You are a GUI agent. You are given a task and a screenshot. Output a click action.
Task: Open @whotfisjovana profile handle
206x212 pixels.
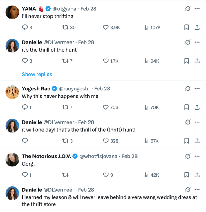[x=99, y=156]
